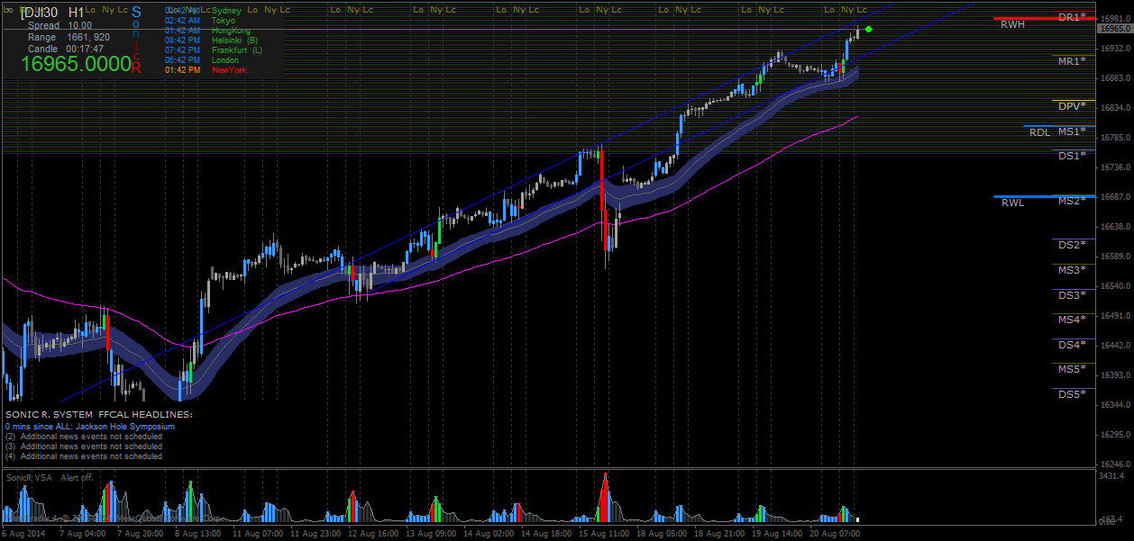Select the tall red volume spike in VSA panel
This screenshot has width=1134, height=541.
pos(605,498)
